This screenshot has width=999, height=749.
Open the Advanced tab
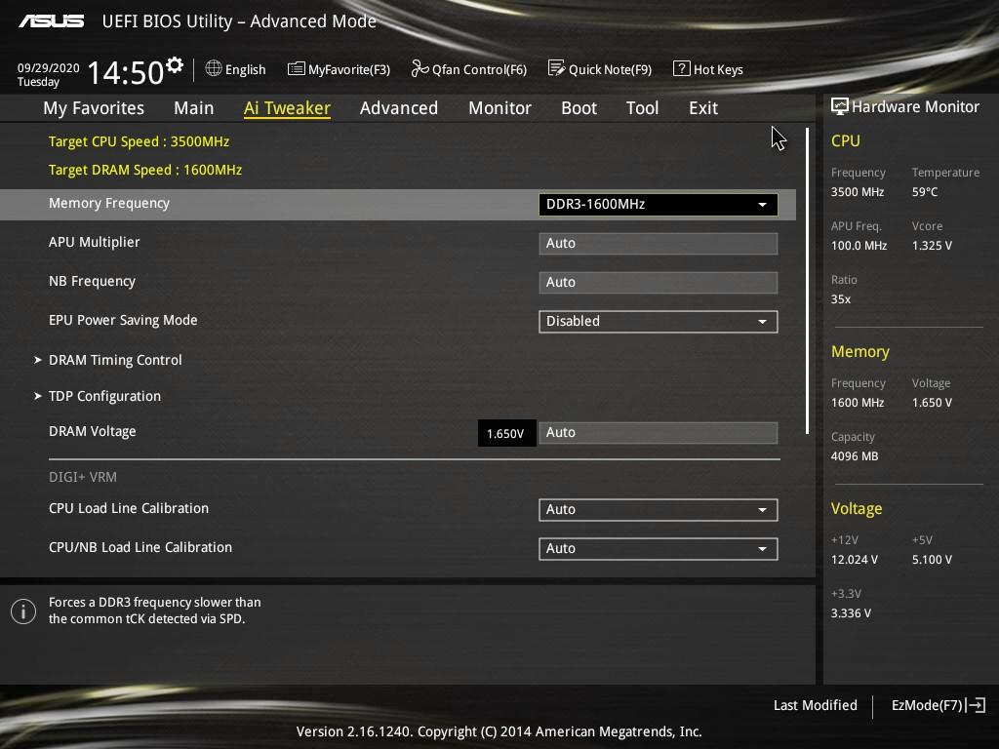[399, 108]
